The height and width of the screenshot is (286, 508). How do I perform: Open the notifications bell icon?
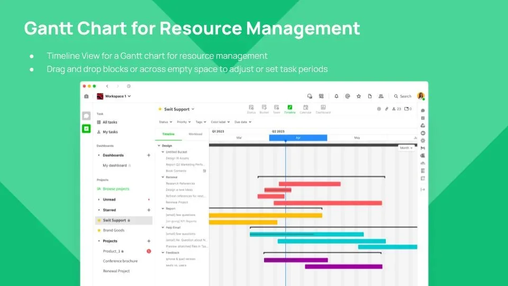pyautogui.click(x=336, y=96)
